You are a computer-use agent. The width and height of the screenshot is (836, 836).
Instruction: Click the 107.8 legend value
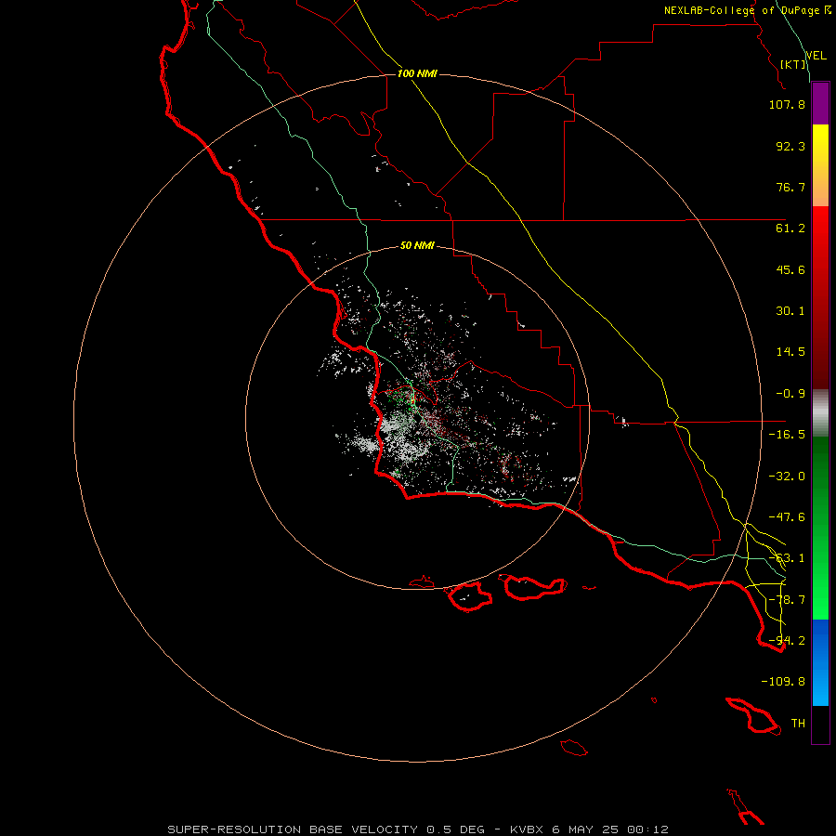787,104
